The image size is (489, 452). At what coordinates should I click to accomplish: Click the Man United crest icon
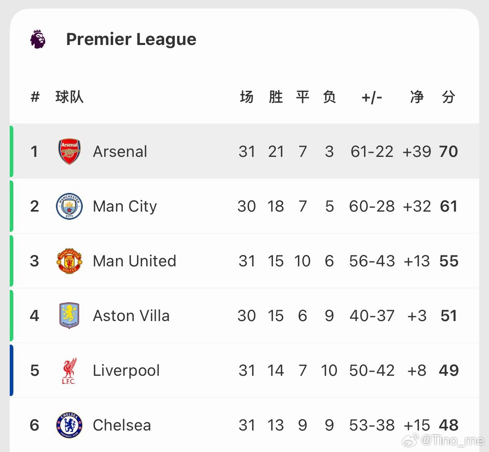(69, 261)
